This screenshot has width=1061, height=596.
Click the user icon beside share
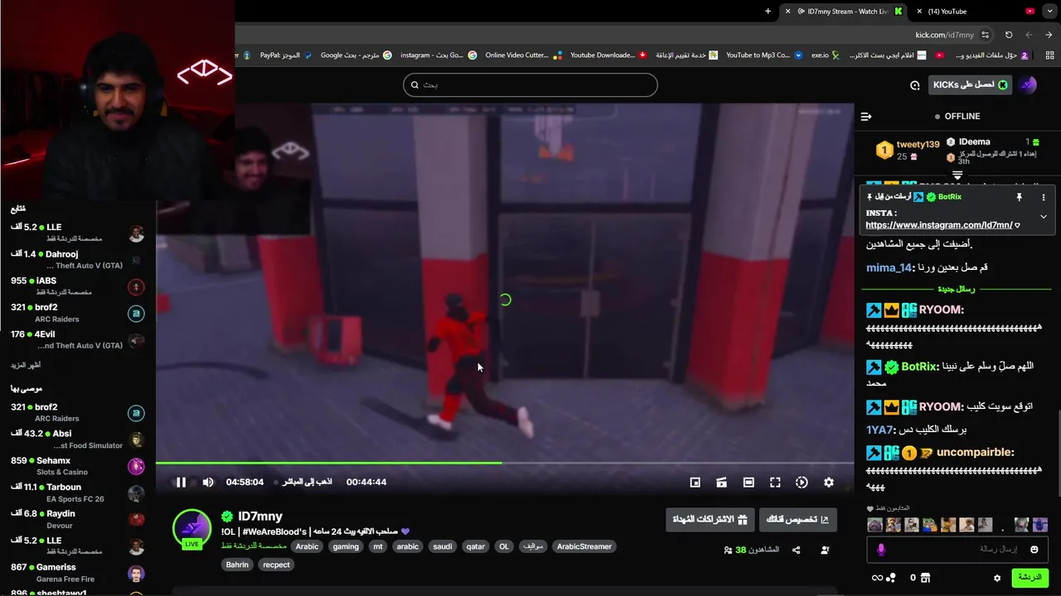click(825, 550)
